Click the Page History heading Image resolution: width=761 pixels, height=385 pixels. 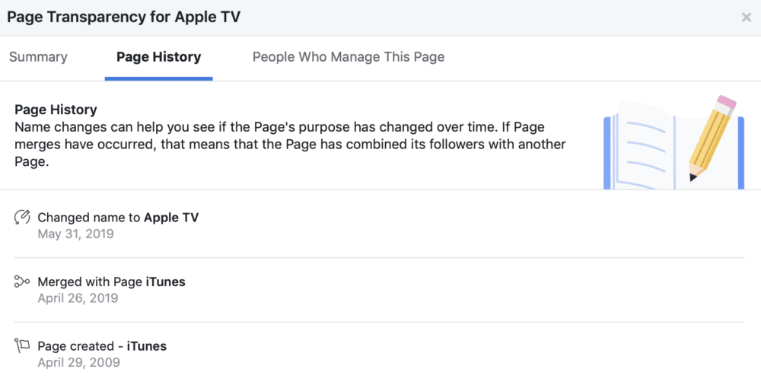tap(56, 110)
